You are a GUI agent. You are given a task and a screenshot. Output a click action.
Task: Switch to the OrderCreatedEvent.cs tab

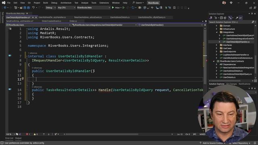pos(52,21)
